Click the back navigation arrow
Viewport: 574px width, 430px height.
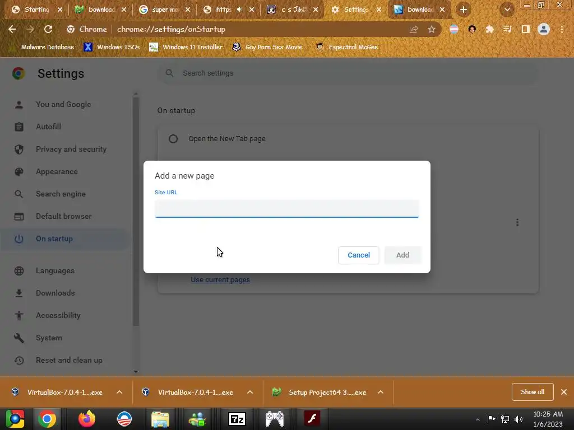[12, 29]
